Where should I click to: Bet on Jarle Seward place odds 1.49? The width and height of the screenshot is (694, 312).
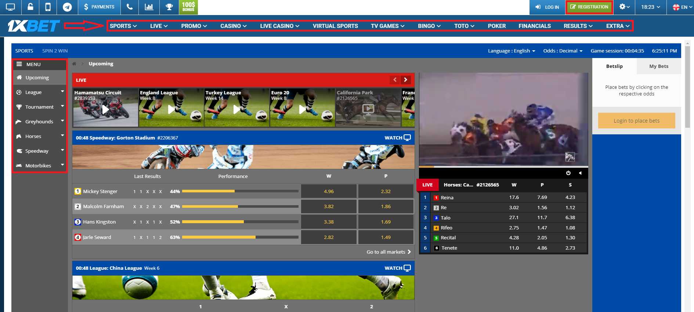(x=386, y=237)
